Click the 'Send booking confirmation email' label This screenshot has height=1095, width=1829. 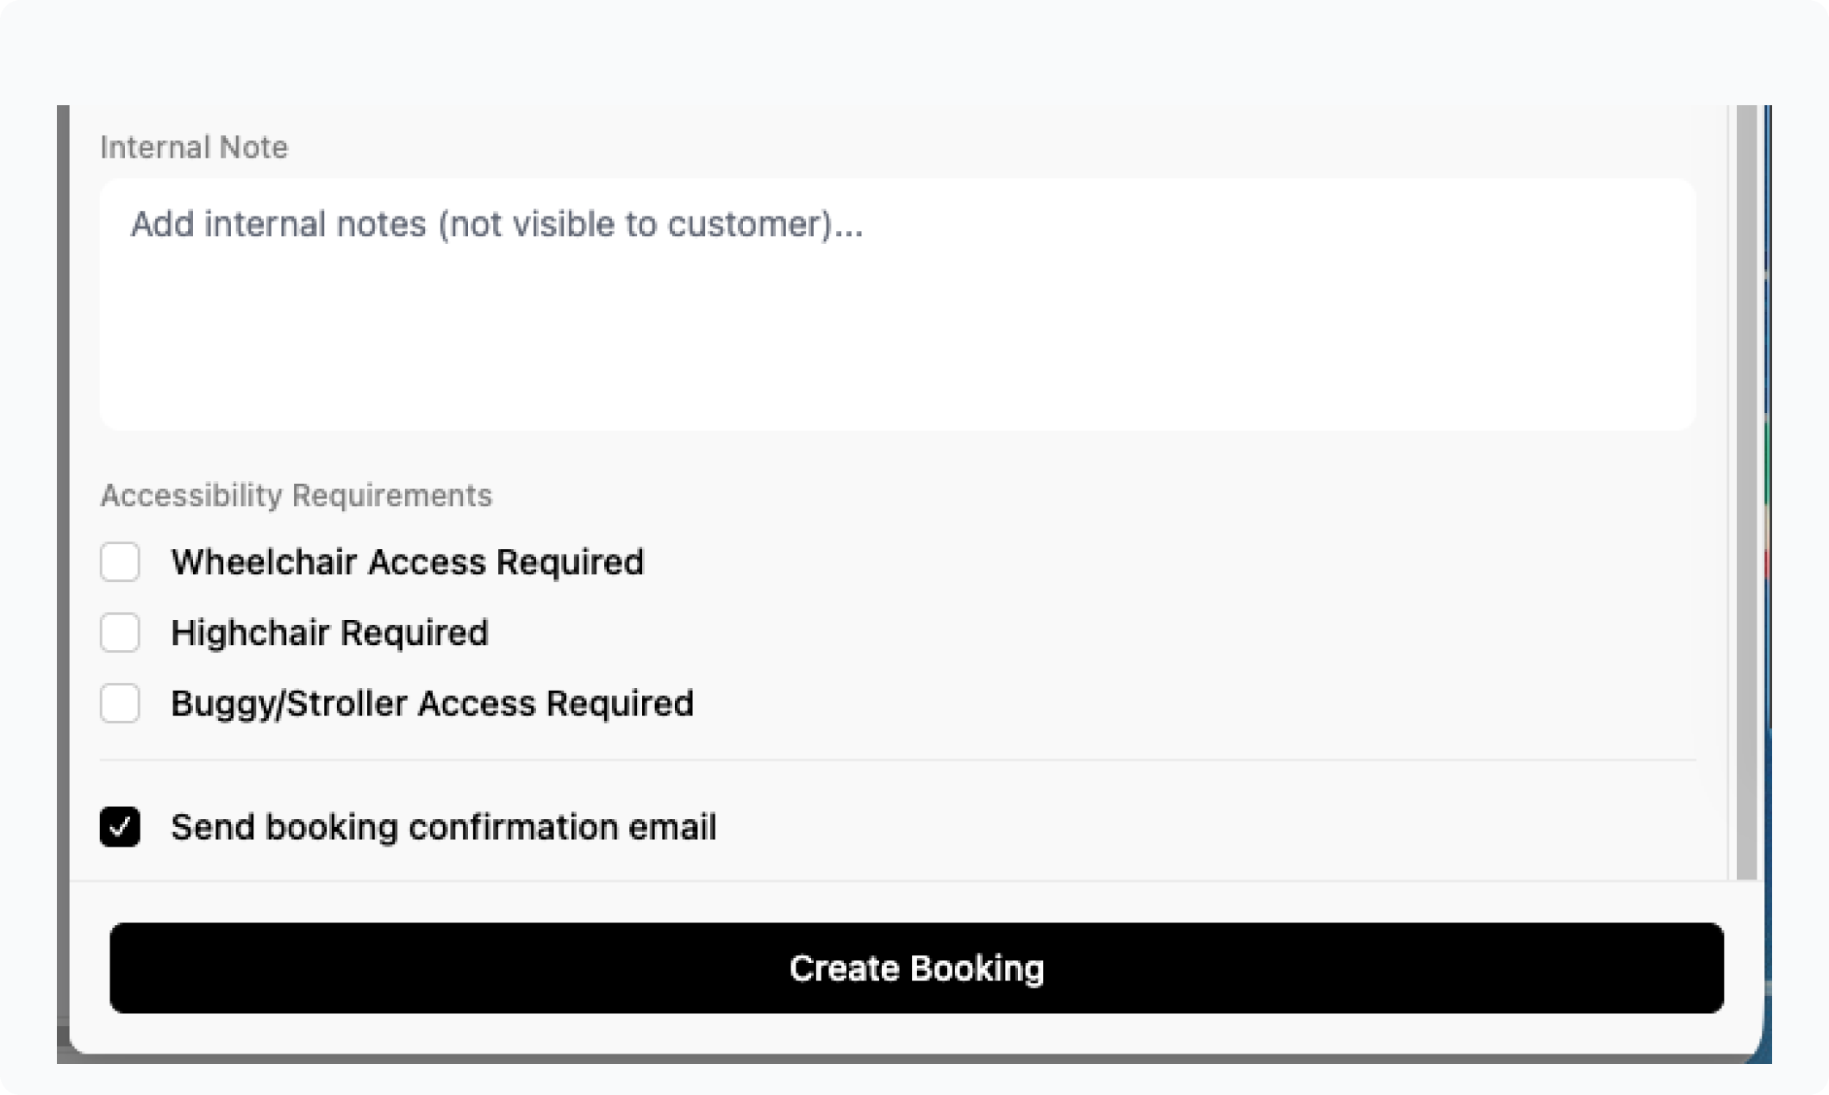point(443,827)
